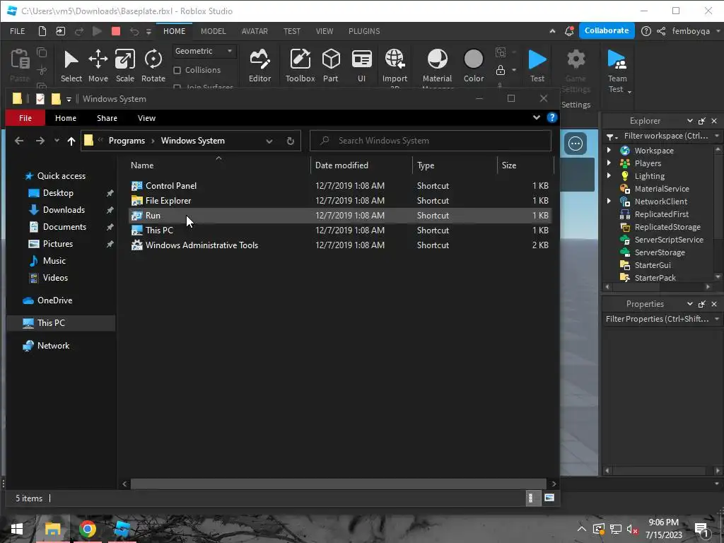Click the three-dots chat button in the viewport

pyautogui.click(x=576, y=144)
